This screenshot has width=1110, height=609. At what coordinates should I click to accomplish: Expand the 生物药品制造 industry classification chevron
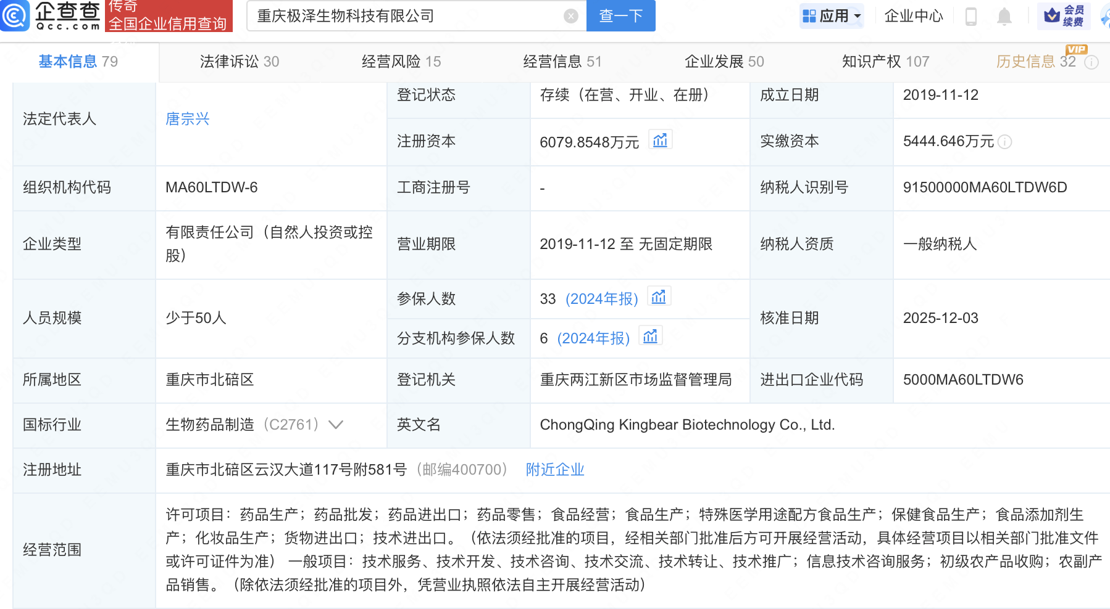[336, 425]
